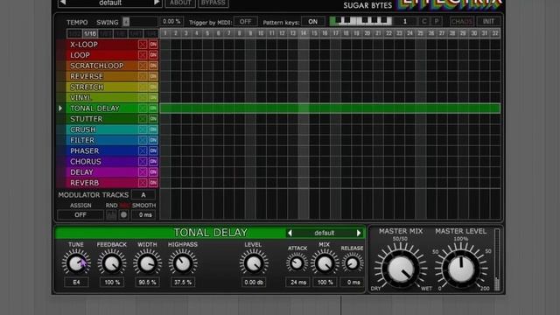The height and width of the screenshot is (315, 560).
Task: Open the Tonal Delay default preset menu
Action: tap(325, 233)
